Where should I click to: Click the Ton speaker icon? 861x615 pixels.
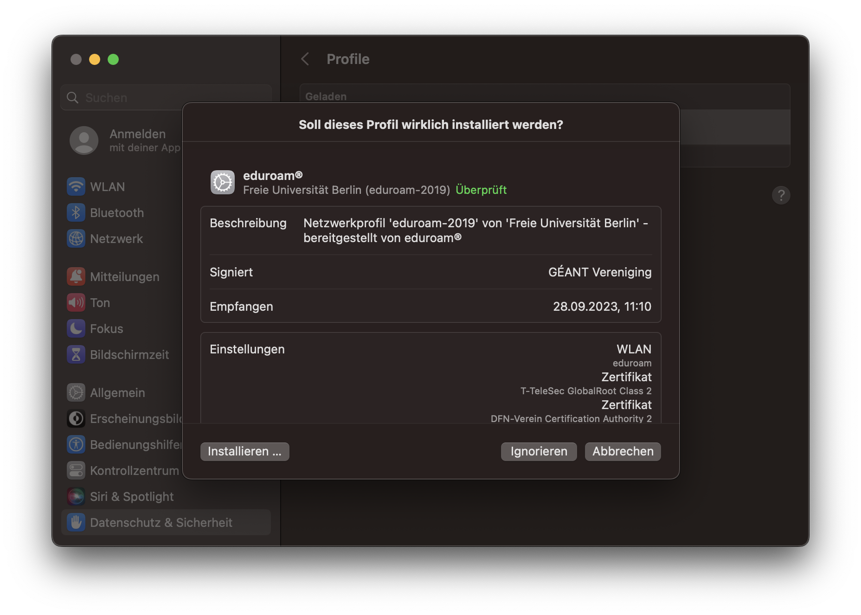(76, 303)
